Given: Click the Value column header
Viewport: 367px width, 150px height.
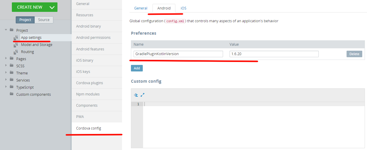Looking at the screenshot, I should (234, 44).
